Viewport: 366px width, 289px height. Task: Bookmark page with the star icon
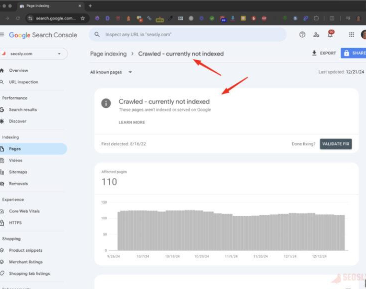coord(83,18)
